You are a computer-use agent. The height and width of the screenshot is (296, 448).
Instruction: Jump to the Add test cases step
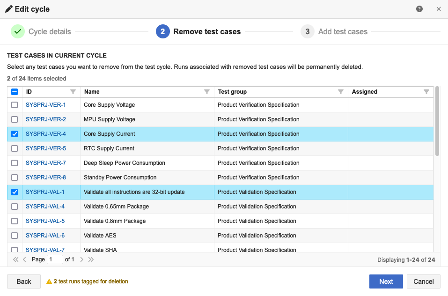(x=334, y=31)
